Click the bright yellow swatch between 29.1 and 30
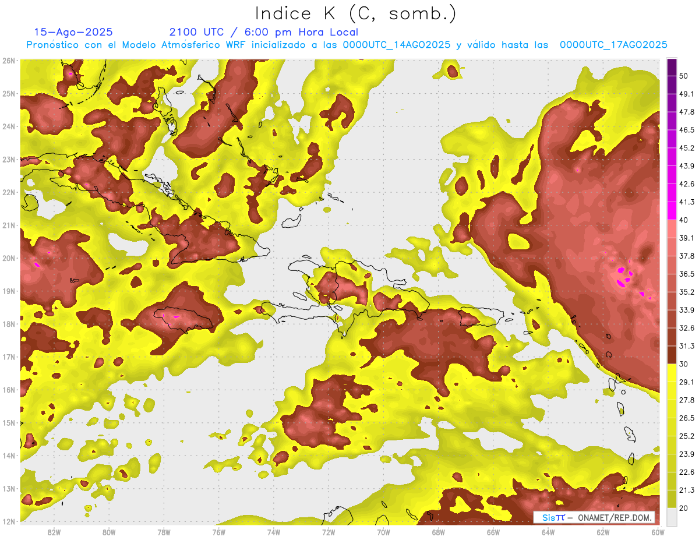 672,373
